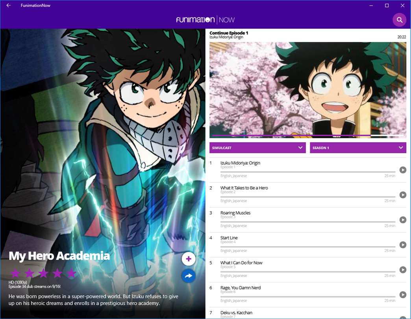Click episode 2 progress bar

tap(308, 197)
